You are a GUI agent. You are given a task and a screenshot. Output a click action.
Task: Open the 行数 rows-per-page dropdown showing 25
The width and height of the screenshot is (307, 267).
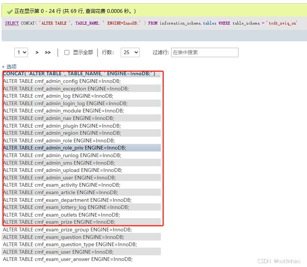[x=130, y=52]
